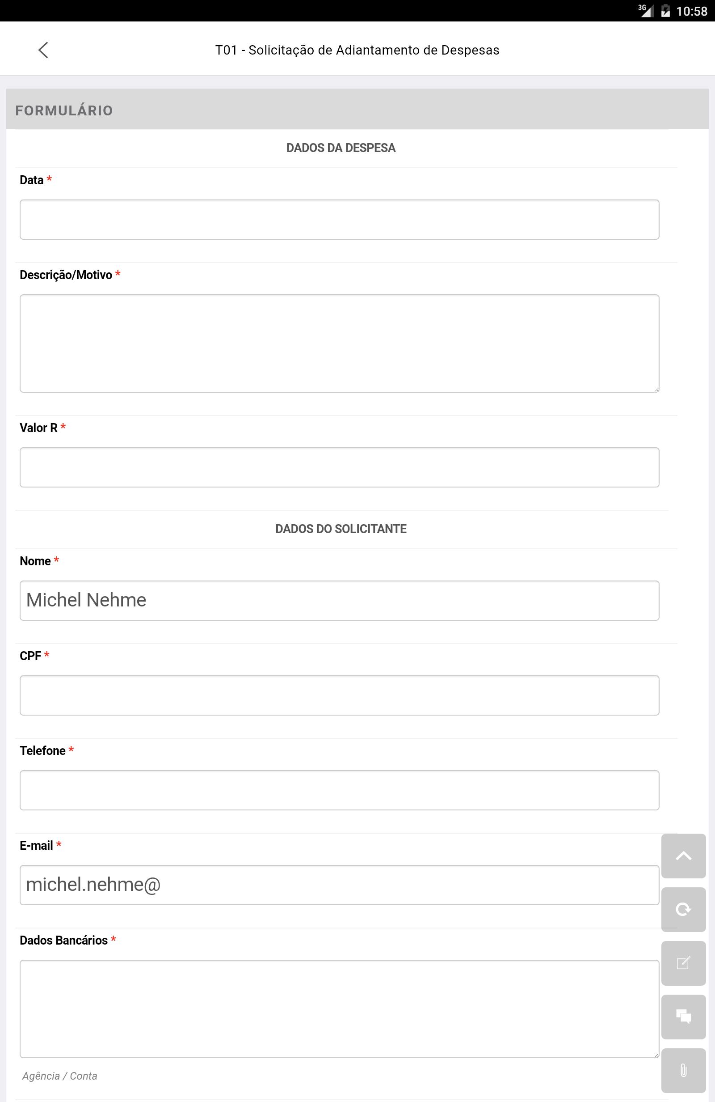Open the comments chat icon button
The image size is (715, 1102).
point(683,1017)
